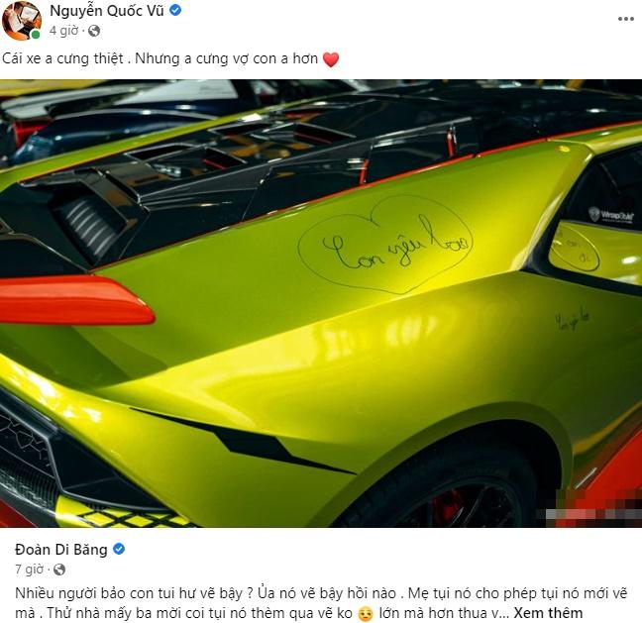
Task: Open Nguyễn Quốc Vũ's profile name link
Action: [x=107, y=11]
